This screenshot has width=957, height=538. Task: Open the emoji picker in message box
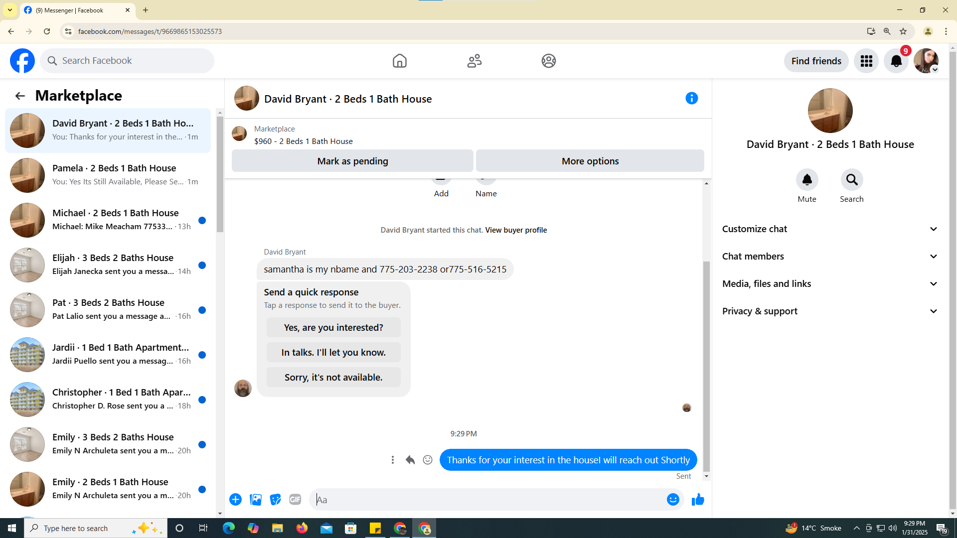[x=672, y=499]
